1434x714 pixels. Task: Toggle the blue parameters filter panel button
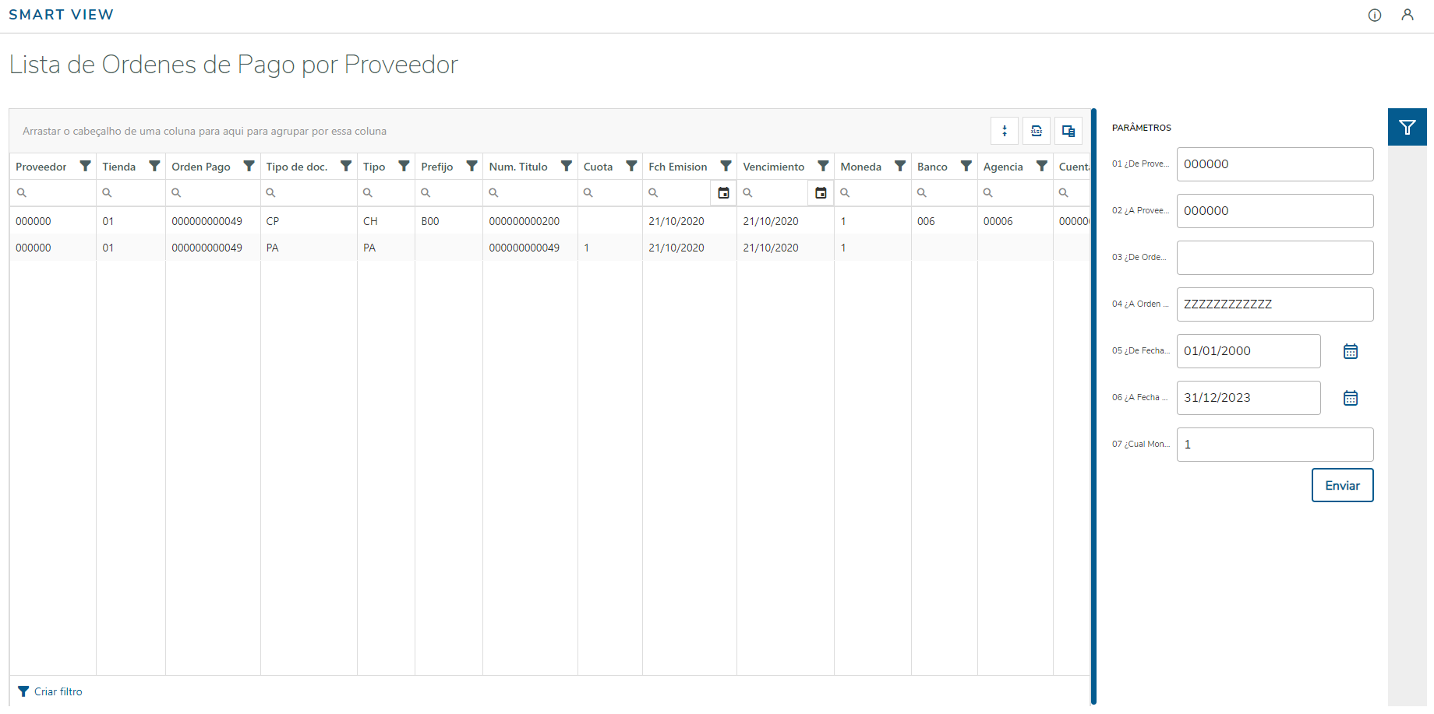click(x=1407, y=127)
